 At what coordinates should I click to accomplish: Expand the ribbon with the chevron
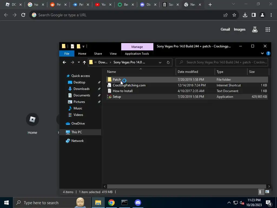pos(262,53)
